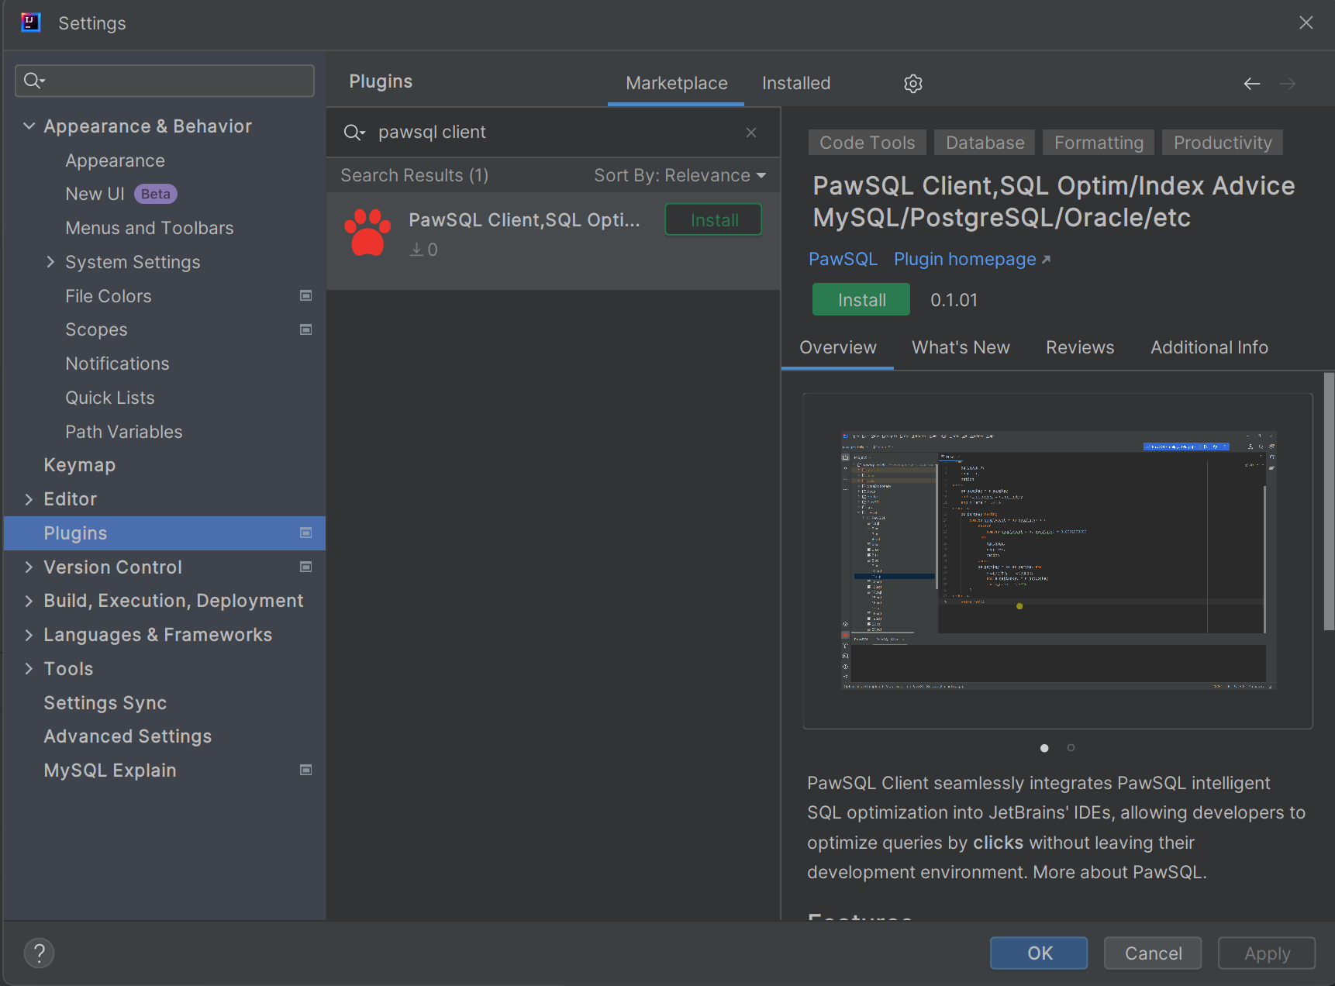The width and height of the screenshot is (1335, 986).
Task: Open the help question mark button
Action: click(39, 953)
